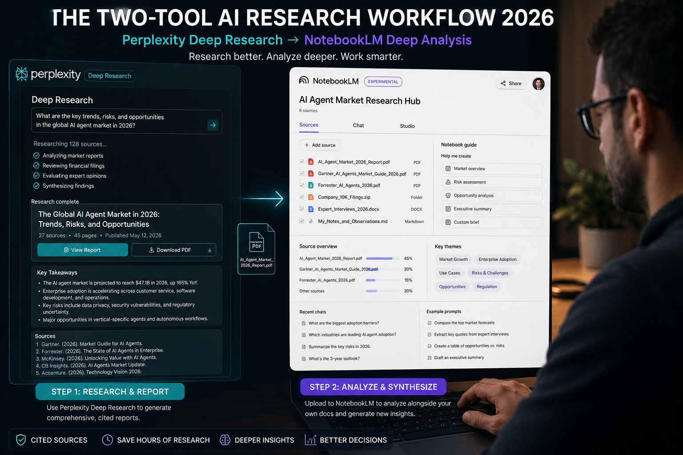
Task: Submit the Deep Research query arrow
Action: [213, 125]
